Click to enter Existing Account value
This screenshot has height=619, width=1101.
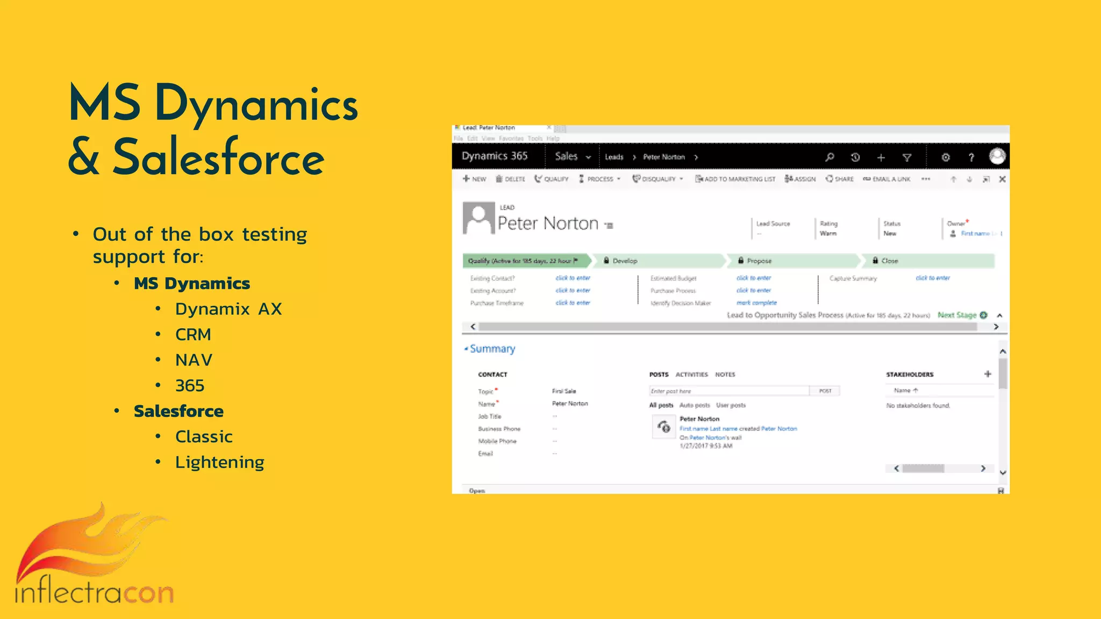click(x=573, y=290)
